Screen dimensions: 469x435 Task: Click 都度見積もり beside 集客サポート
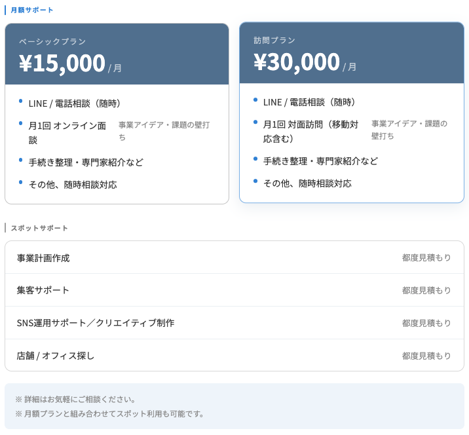coord(426,290)
